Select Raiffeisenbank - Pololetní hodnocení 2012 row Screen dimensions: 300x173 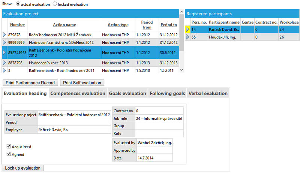click(90, 52)
